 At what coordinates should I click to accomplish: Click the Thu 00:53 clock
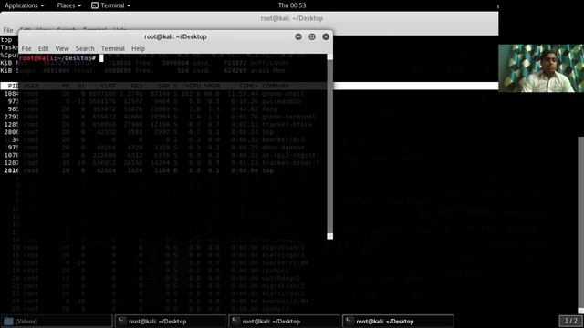292,5
